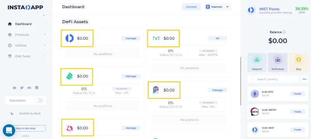Click the Deposit tile
The image size is (311, 139).
click(x=257, y=63)
